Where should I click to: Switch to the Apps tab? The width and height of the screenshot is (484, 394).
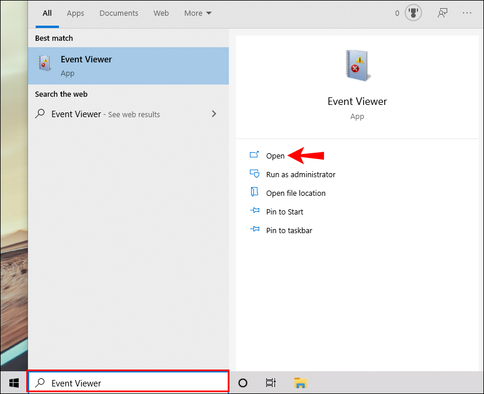(75, 13)
